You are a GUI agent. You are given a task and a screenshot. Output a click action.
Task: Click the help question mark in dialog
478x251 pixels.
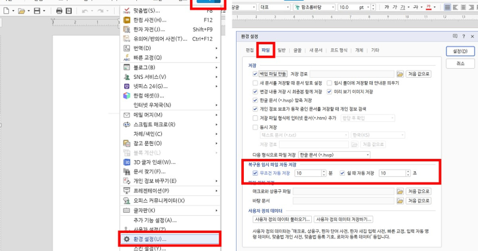(464, 36)
